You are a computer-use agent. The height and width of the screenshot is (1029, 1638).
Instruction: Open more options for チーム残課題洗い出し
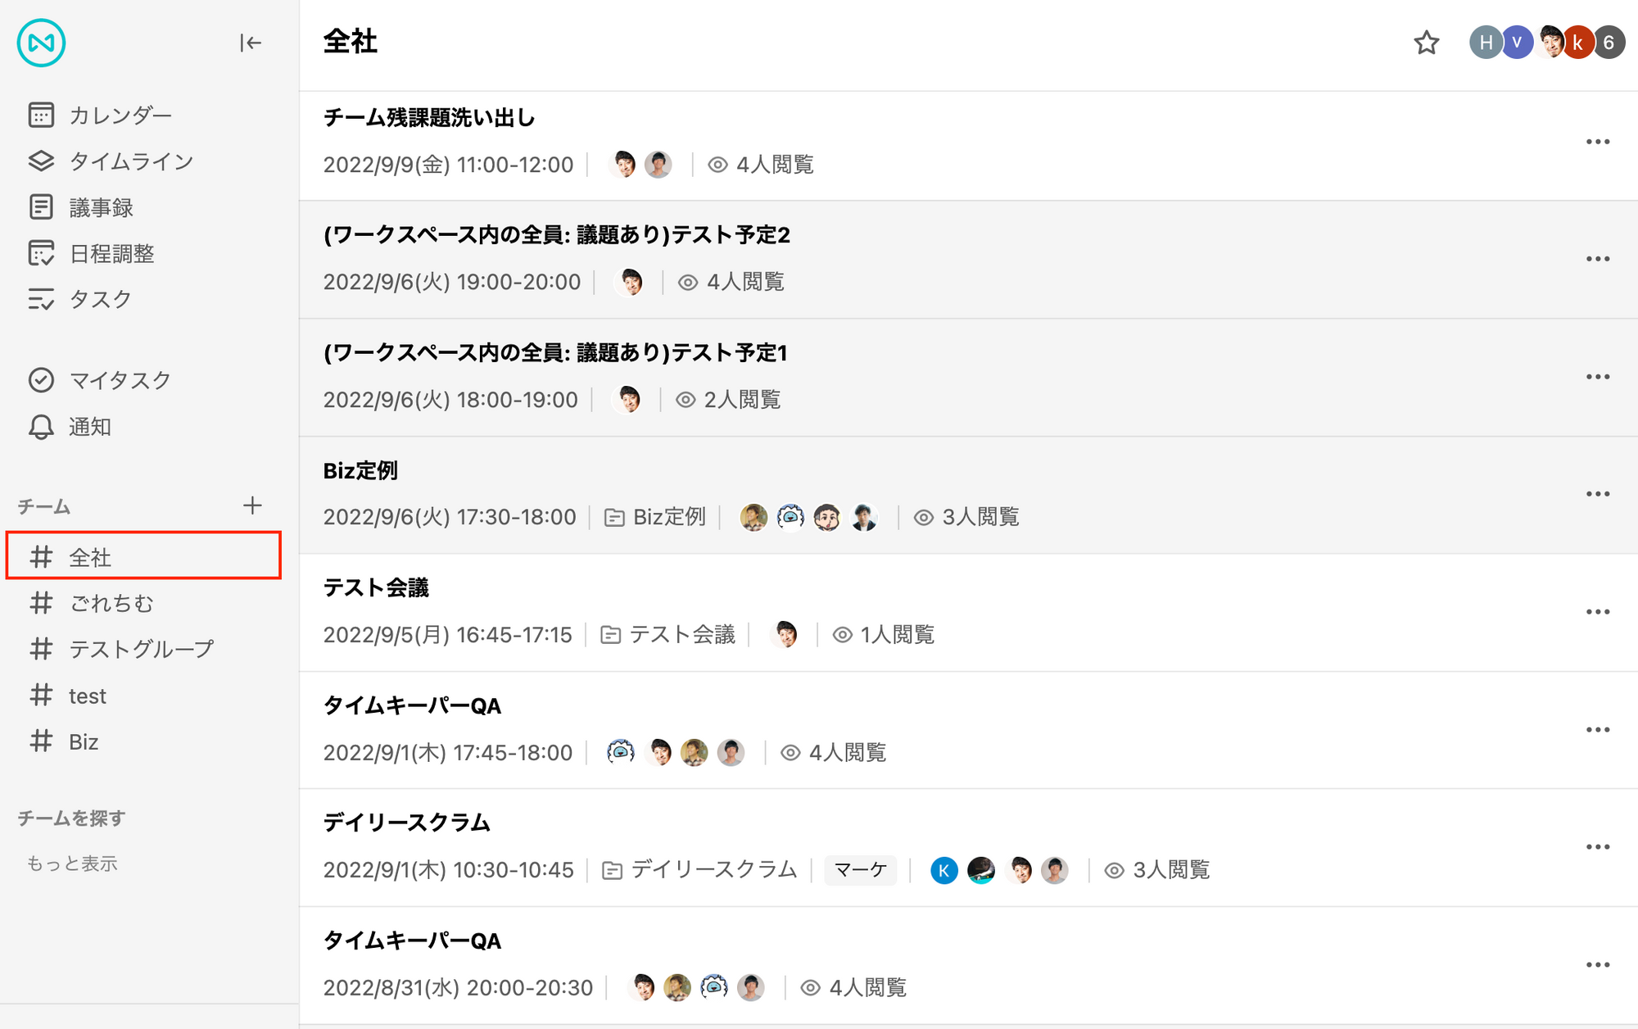pos(1597,142)
